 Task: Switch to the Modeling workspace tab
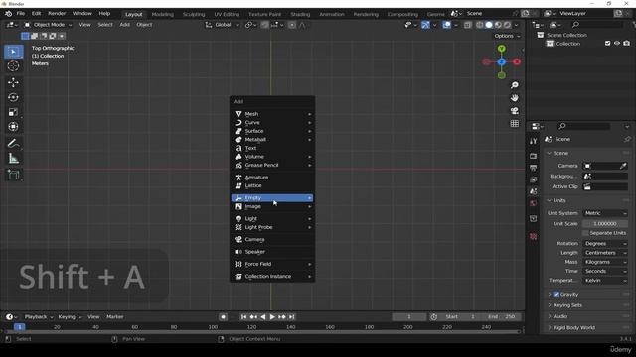pyautogui.click(x=162, y=14)
